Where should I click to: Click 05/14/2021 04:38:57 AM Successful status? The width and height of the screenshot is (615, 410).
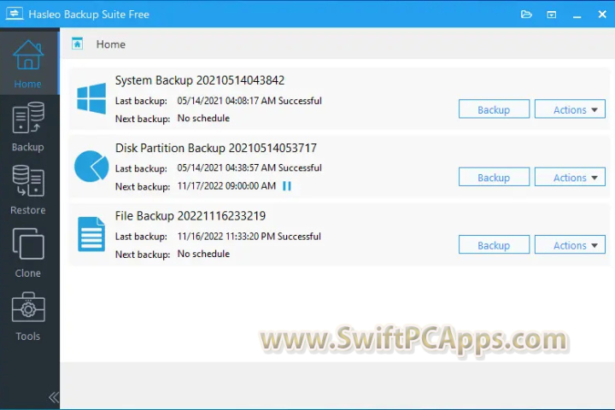click(249, 168)
